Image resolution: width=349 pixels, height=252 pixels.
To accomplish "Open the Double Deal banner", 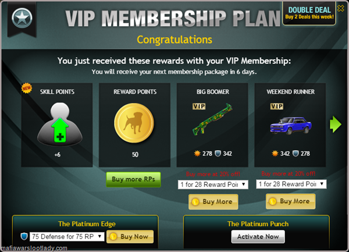I will [309, 13].
